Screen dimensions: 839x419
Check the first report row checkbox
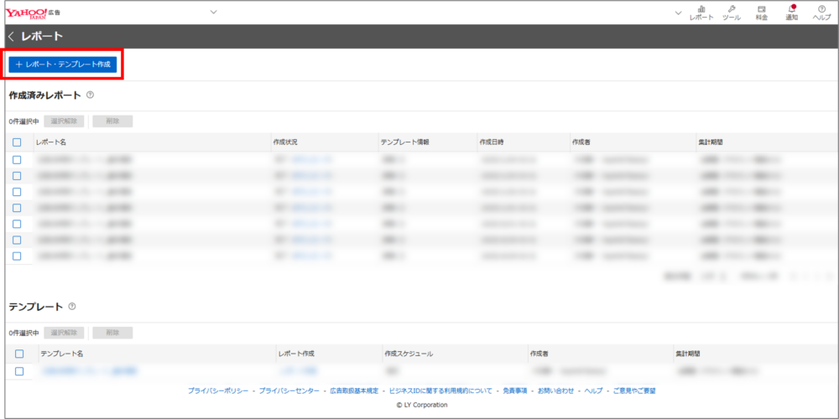point(17,159)
